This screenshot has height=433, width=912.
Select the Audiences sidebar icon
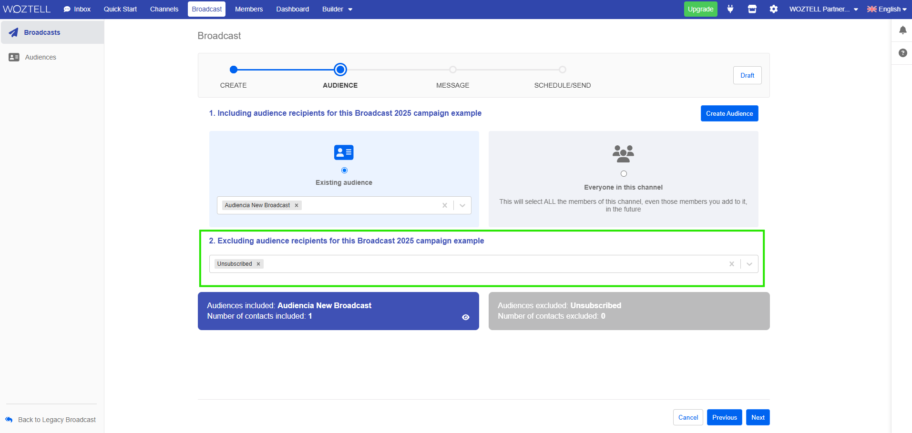14,57
